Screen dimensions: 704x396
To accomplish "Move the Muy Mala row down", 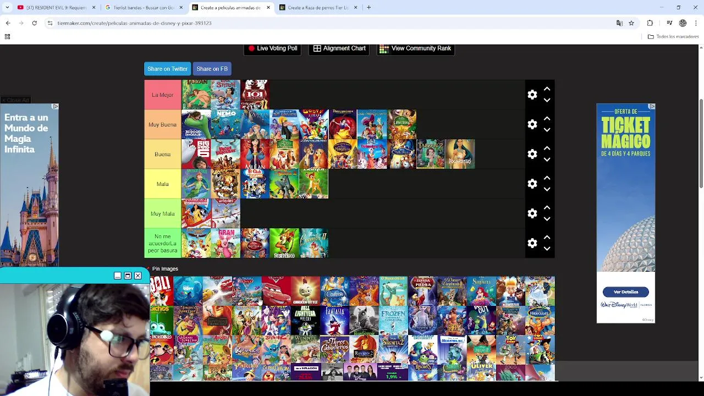I will point(547,219).
